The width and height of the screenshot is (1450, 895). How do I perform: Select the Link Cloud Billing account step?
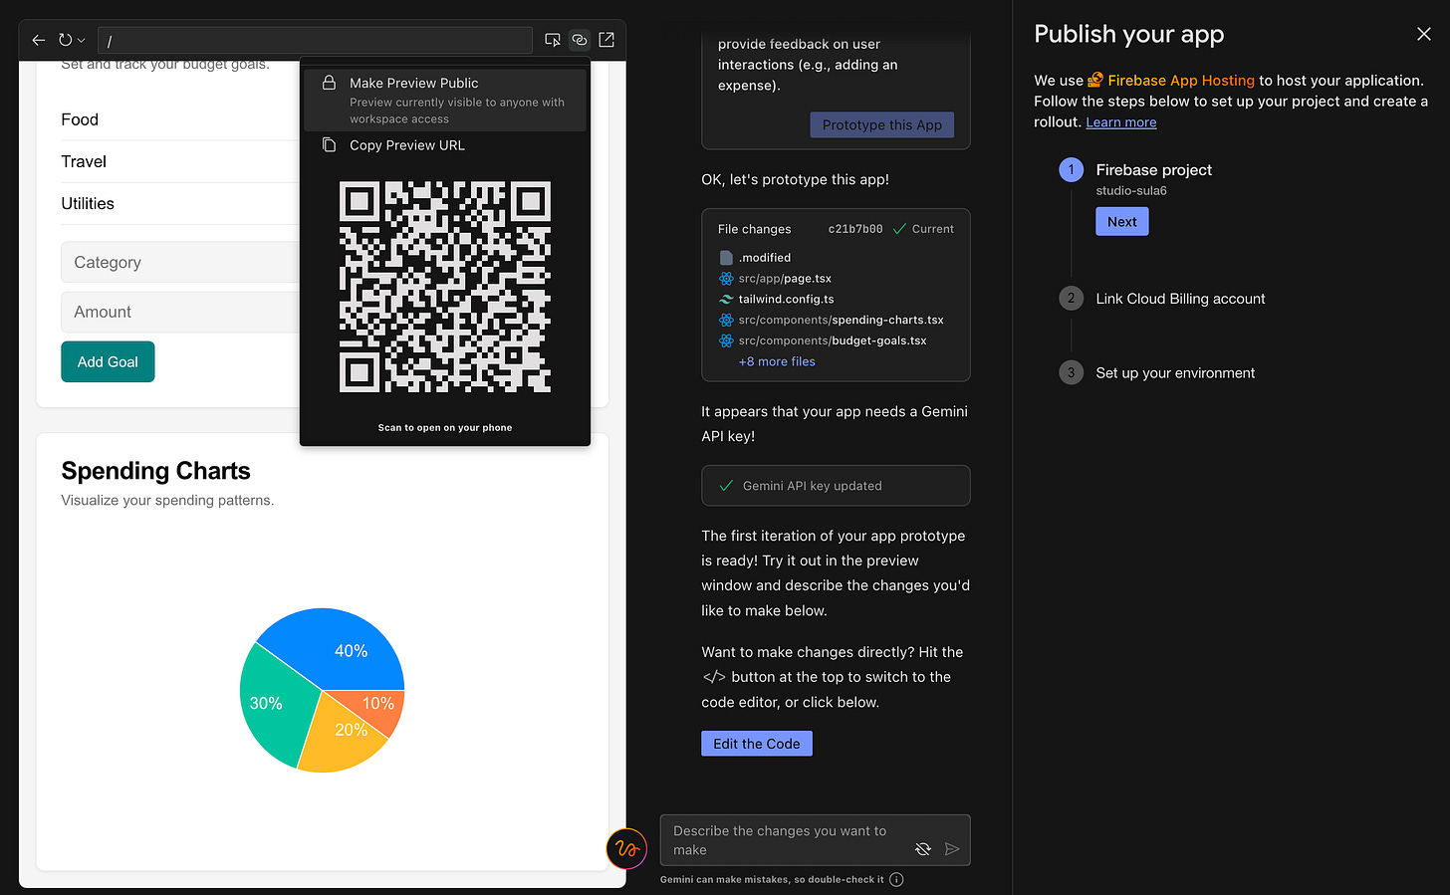tap(1180, 299)
